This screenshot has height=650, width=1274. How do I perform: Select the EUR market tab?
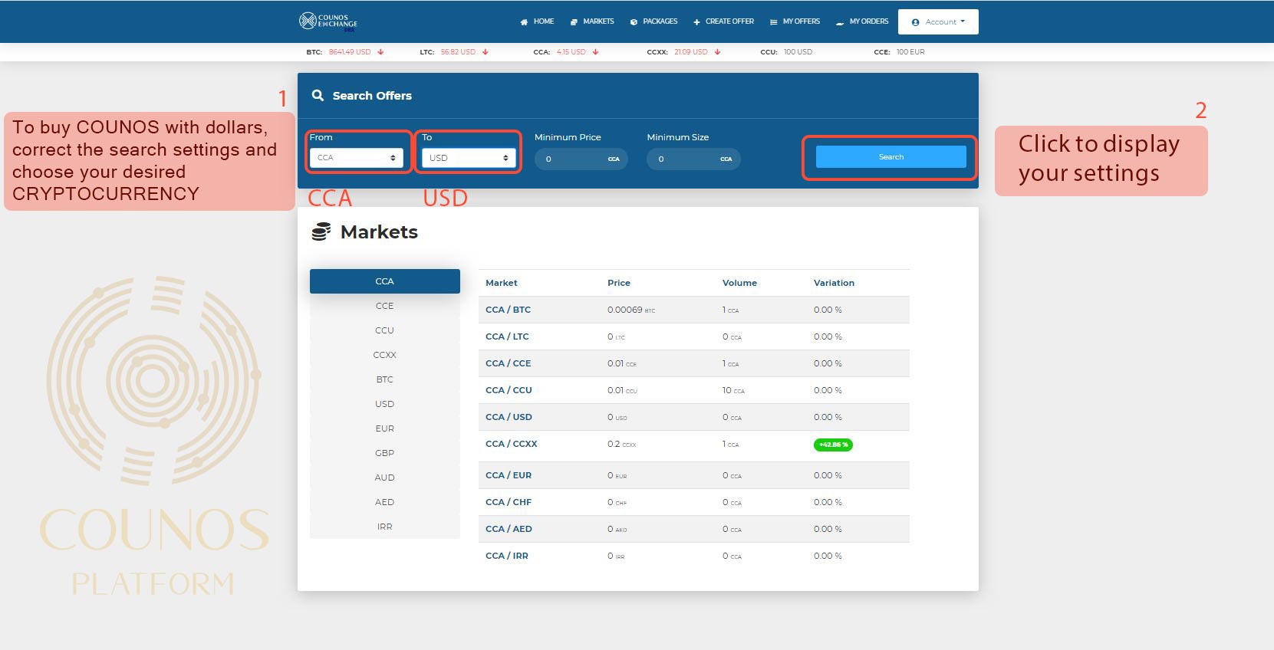385,428
